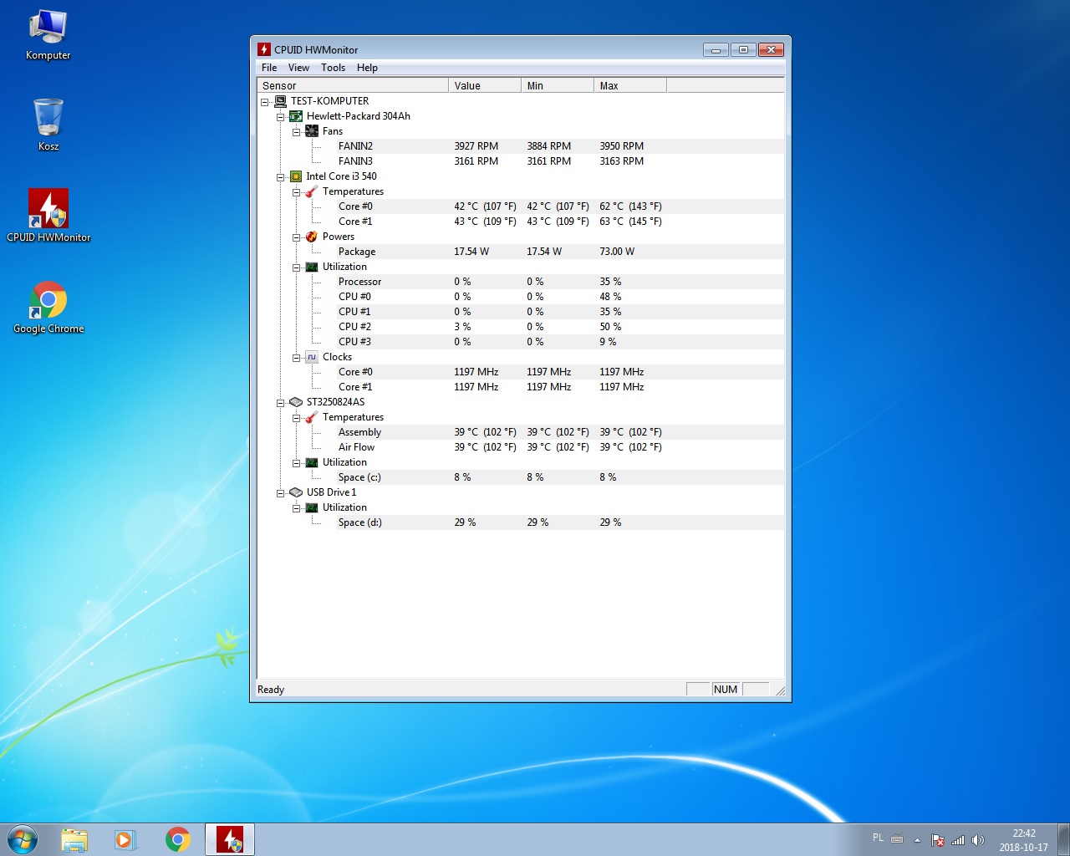Click the Show desktop strip
The width and height of the screenshot is (1070, 856).
click(1064, 839)
